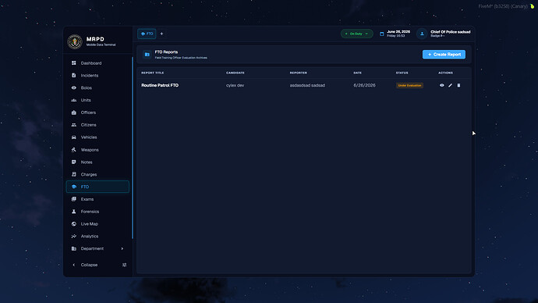Click the Exams icon in the sidebar
The width and height of the screenshot is (538, 303).
[74, 199]
